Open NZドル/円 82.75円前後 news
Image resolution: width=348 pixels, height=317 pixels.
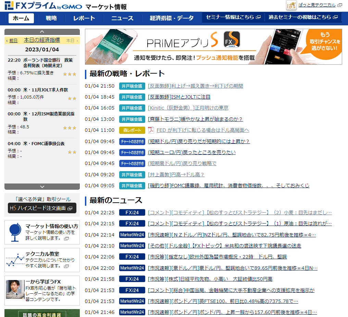click(232, 235)
